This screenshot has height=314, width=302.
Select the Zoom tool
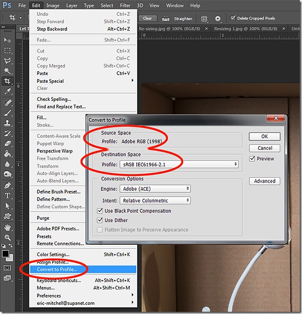tap(8, 238)
